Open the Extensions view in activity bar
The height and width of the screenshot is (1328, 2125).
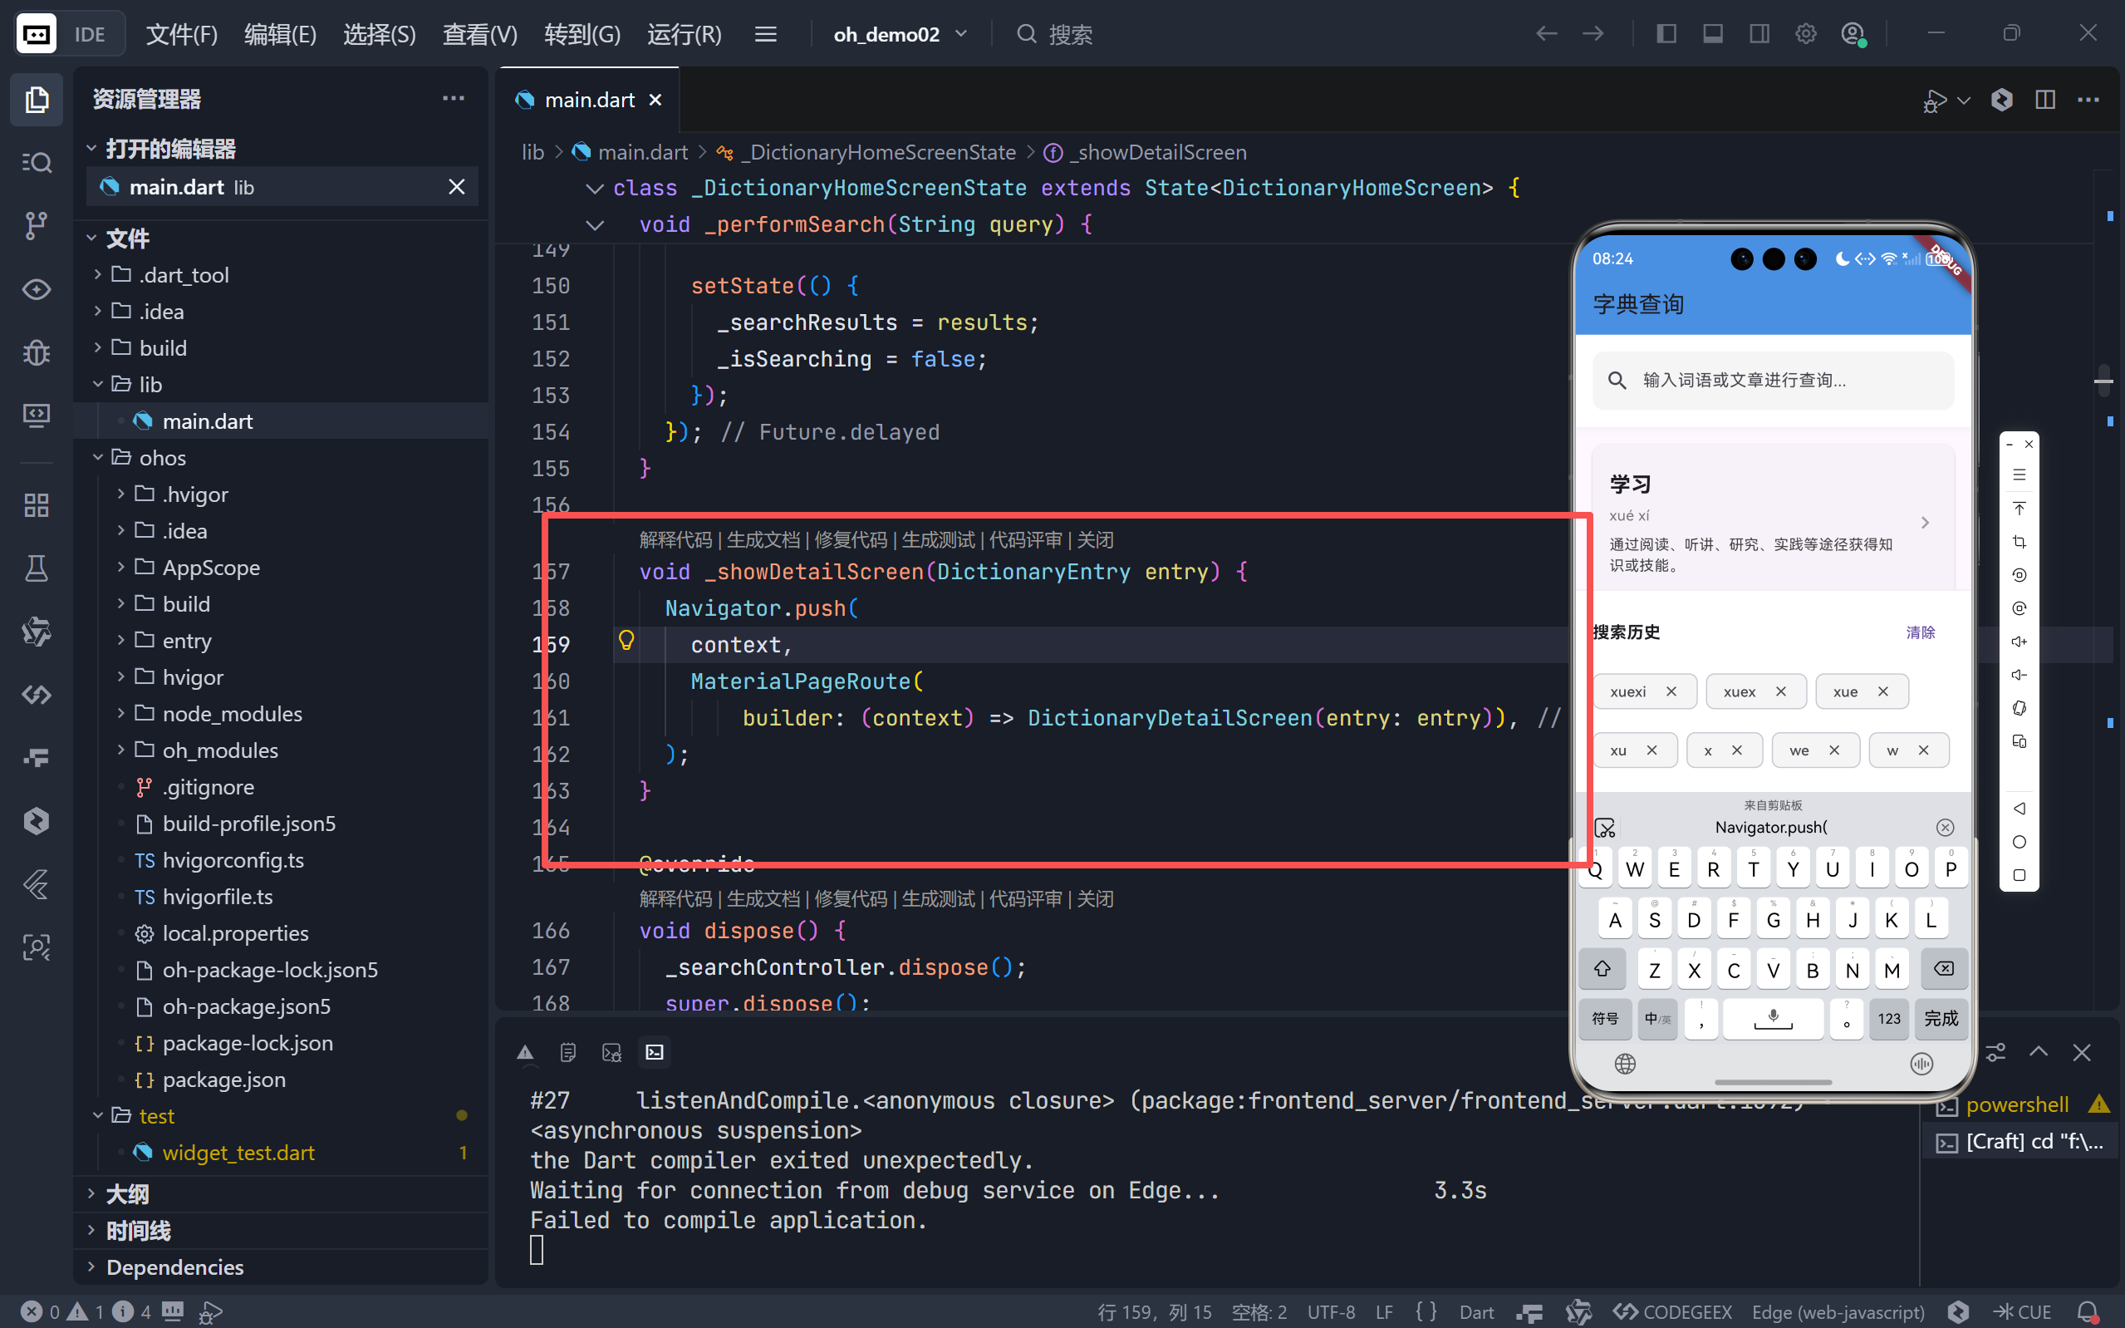[36, 505]
